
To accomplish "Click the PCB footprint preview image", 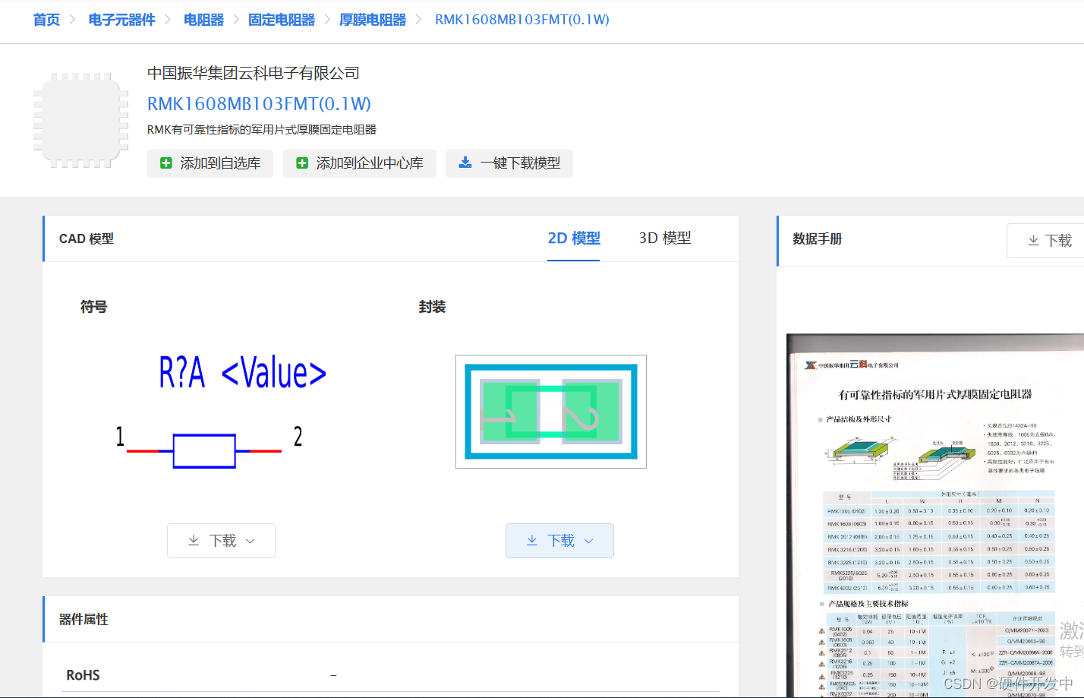I will coord(551,412).
